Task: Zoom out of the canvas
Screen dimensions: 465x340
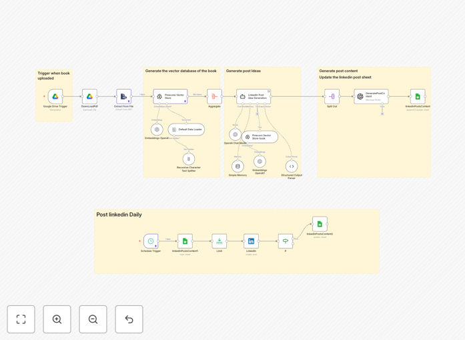Action: tap(93, 319)
